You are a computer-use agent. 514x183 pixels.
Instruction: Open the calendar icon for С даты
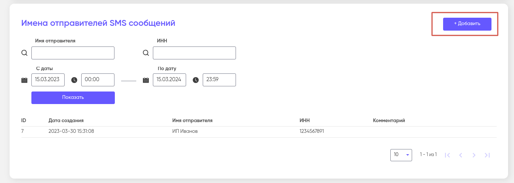[x=24, y=80]
